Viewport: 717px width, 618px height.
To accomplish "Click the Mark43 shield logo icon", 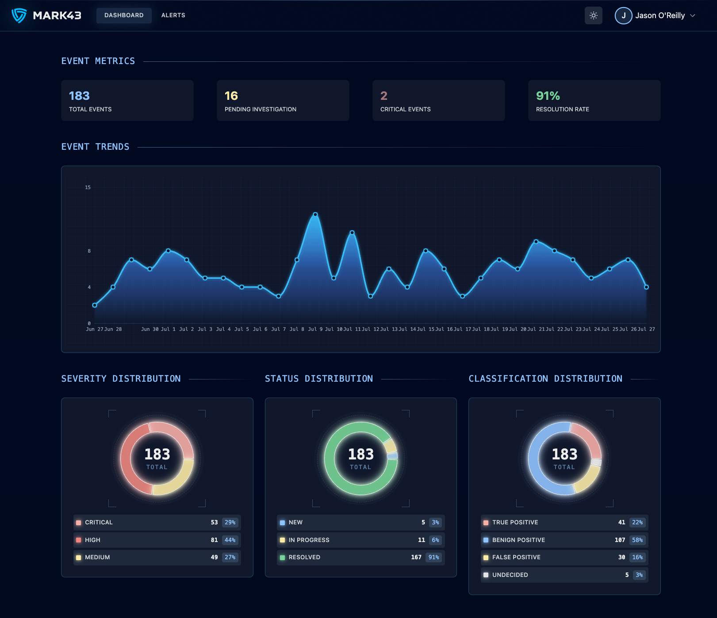I will click(x=19, y=15).
